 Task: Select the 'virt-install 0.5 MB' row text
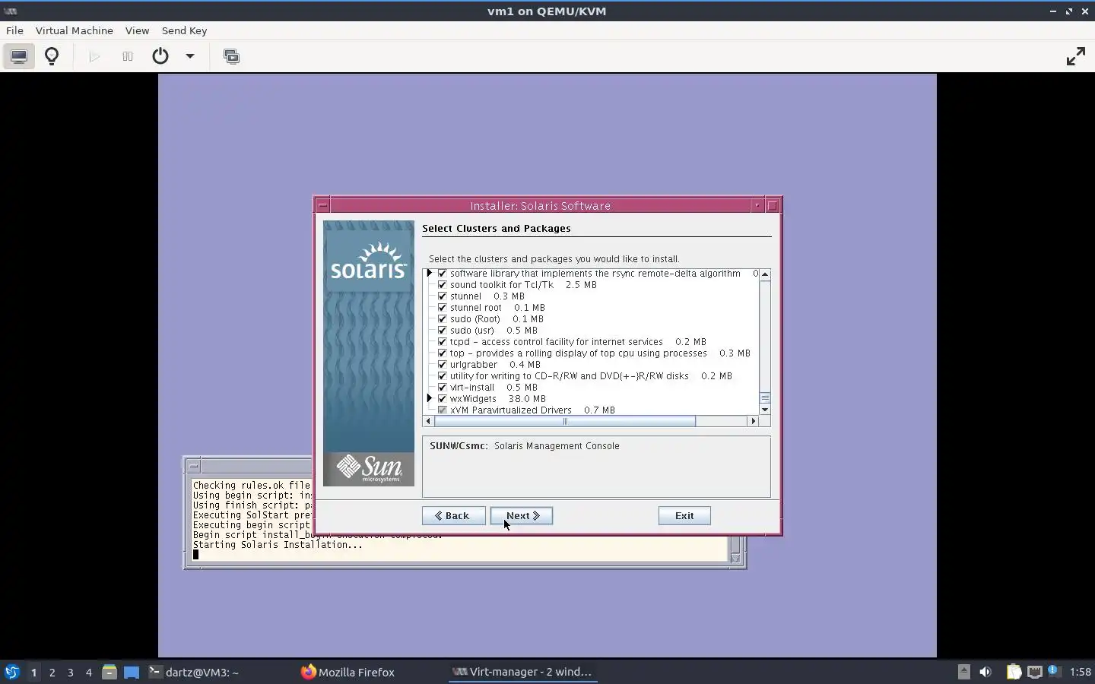tap(494, 388)
